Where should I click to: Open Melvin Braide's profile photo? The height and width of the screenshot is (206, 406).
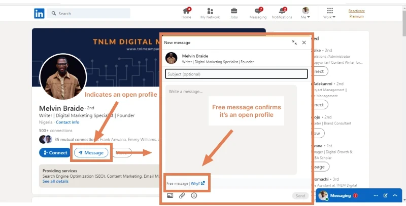pyautogui.click(x=62, y=76)
